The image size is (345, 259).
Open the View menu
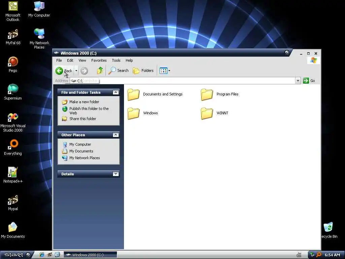(82, 60)
